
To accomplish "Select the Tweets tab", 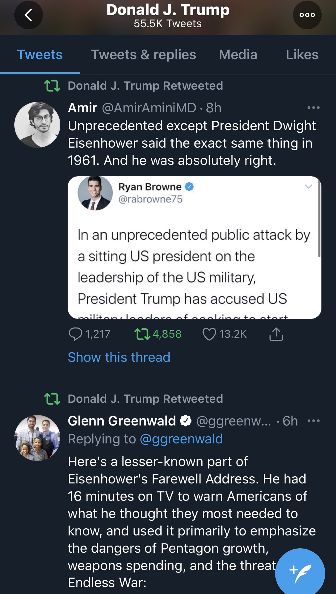I will (40, 55).
